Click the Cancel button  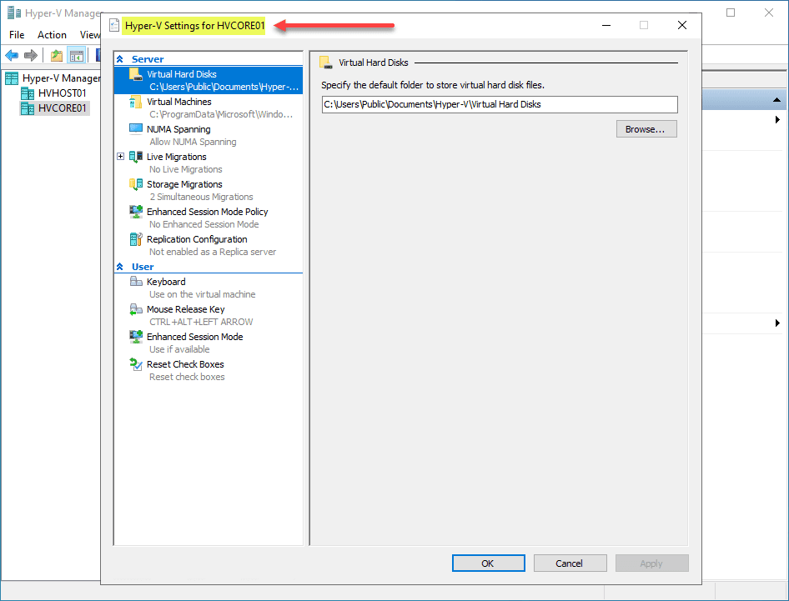570,563
